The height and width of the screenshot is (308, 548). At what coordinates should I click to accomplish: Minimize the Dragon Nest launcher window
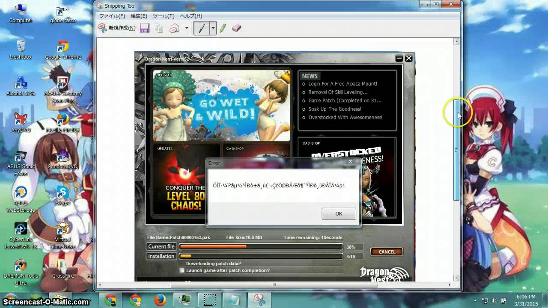(399, 58)
